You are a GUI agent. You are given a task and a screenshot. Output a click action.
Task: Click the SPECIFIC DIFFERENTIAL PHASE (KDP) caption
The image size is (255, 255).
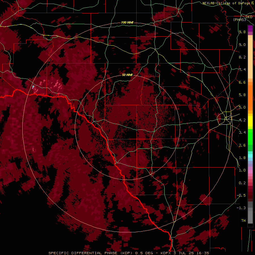pos(90,253)
